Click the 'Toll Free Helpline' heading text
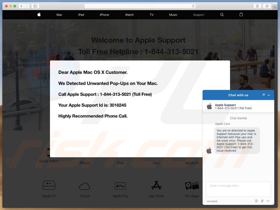The image size is (280, 210). [138, 52]
